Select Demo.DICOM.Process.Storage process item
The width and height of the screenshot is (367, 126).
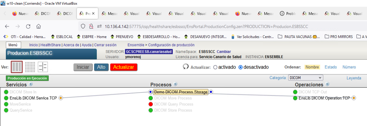coord(181,92)
